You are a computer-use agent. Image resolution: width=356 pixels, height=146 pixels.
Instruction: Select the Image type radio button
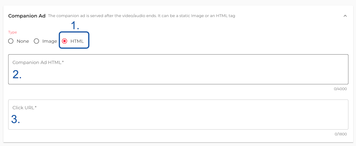[36, 41]
